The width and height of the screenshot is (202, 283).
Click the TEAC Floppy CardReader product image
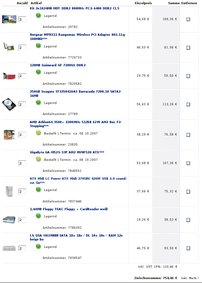tap(9, 220)
